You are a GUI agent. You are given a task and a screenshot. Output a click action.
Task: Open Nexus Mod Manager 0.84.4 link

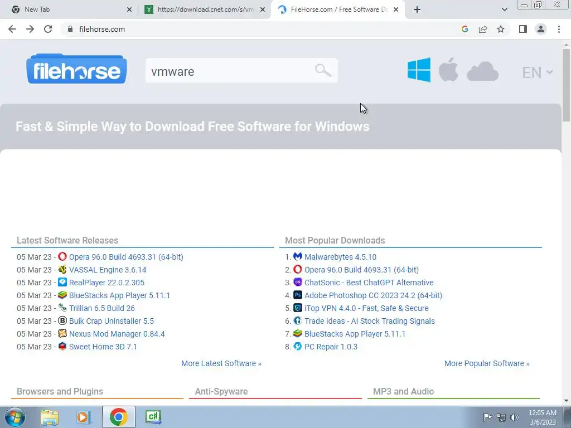point(117,334)
